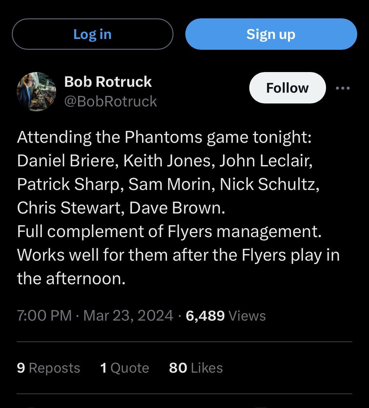This screenshot has height=408, width=369.
Task: Click the word Phantoms in the tweet
Action: pos(163,137)
